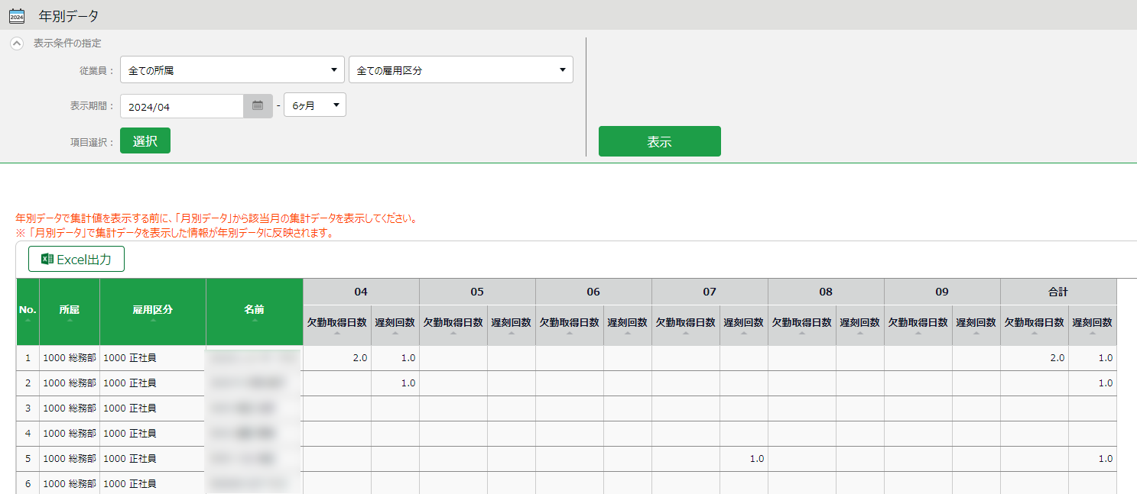Click the 年別データ calendar icon in header

(17, 16)
